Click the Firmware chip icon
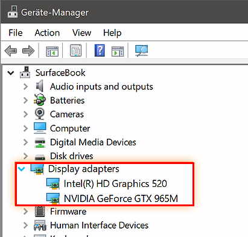This screenshot has width=248, height=237. pos(40,211)
